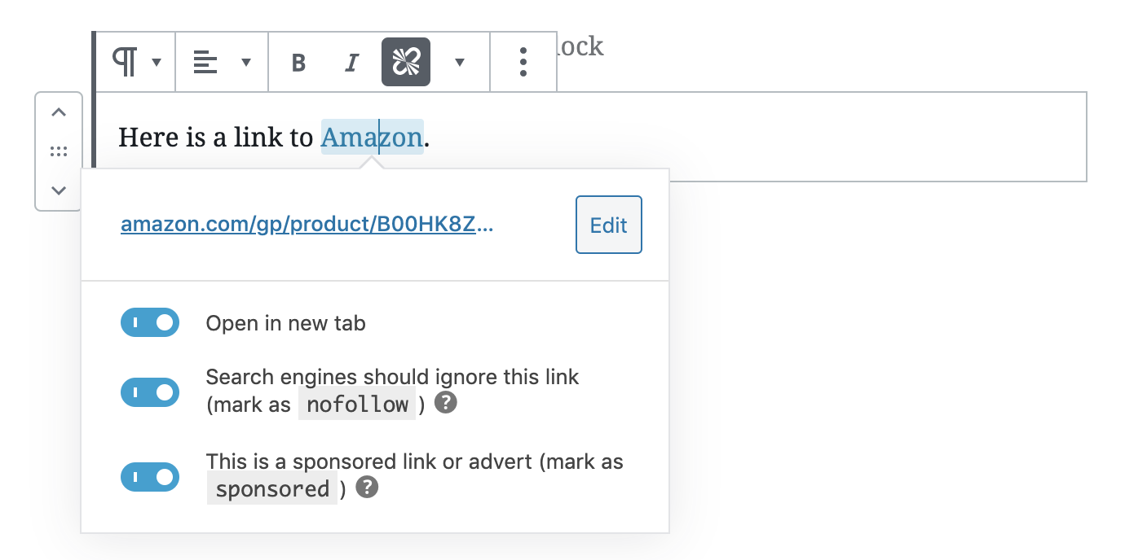Turn off the sponsored link toggle
The width and height of the screenshot is (1125, 560).
tap(150, 477)
